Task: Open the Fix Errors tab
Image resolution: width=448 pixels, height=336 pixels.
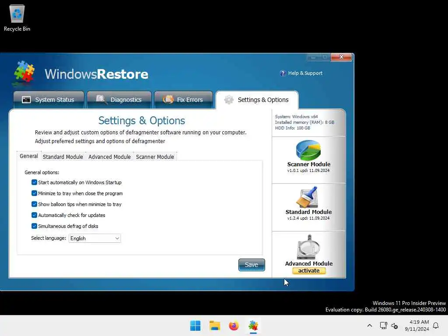Action: (183, 100)
